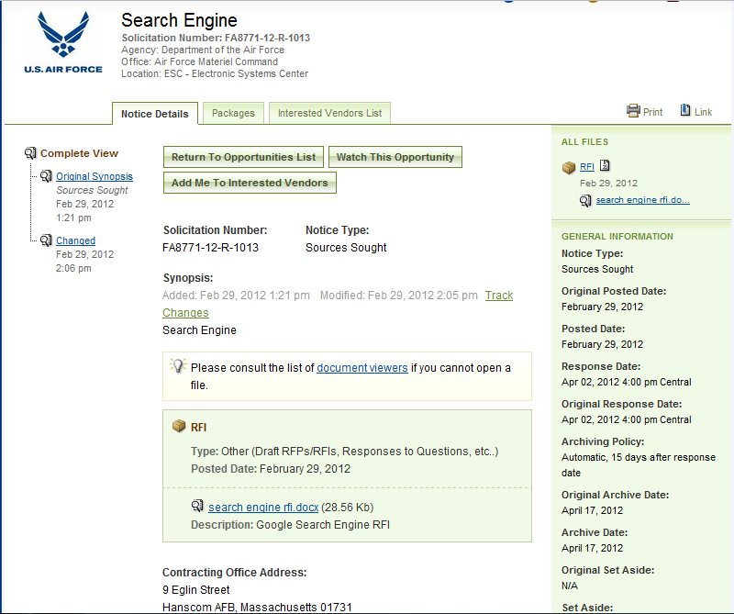Viewport: 734px width, 614px height.
Task: Click 'Hanscom AFB, Massachusetts 01731' line
Action: point(257,607)
